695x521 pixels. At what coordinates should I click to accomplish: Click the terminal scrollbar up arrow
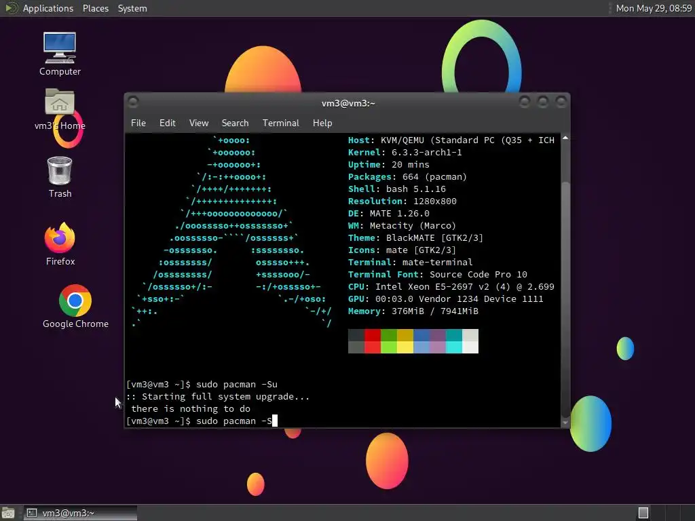[565, 138]
